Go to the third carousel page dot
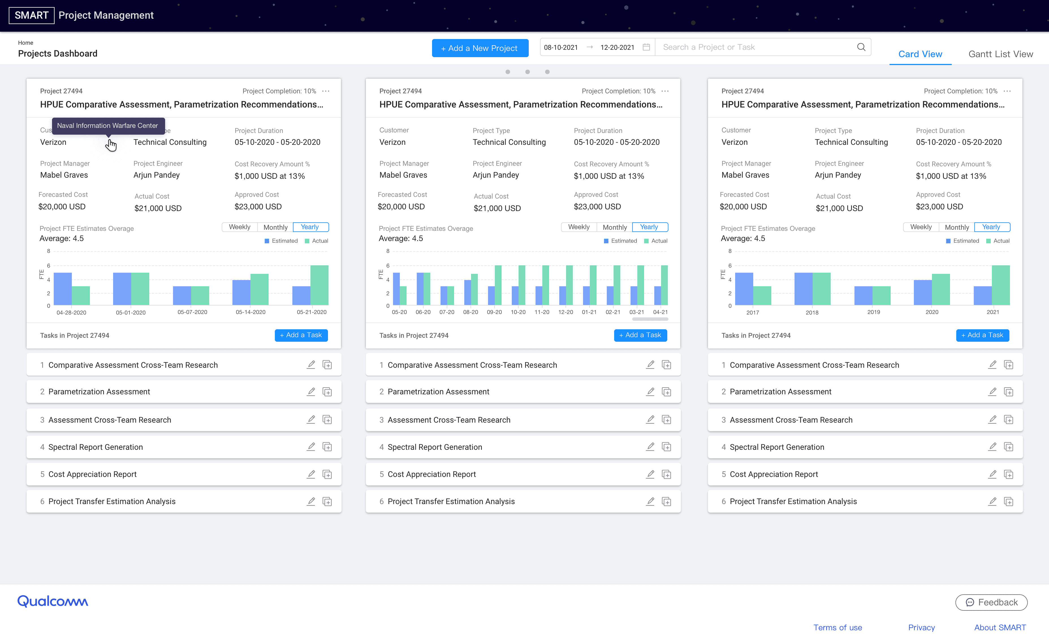The width and height of the screenshot is (1049, 641). pyautogui.click(x=547, y=72)
